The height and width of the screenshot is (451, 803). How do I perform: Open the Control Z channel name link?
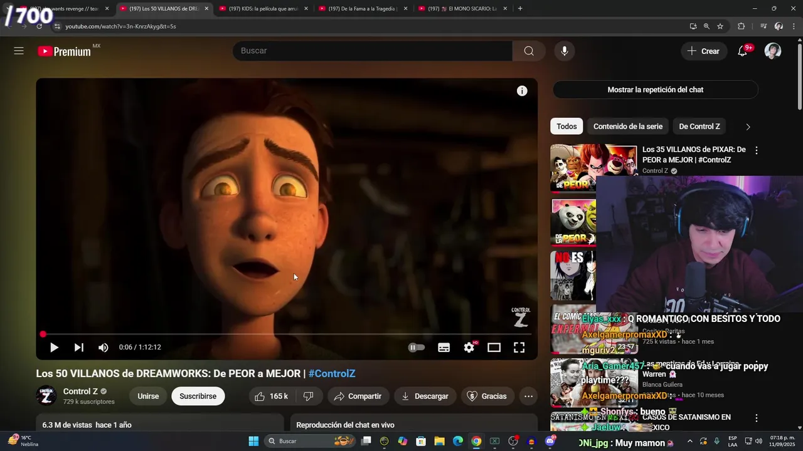(x=80, y=391)
